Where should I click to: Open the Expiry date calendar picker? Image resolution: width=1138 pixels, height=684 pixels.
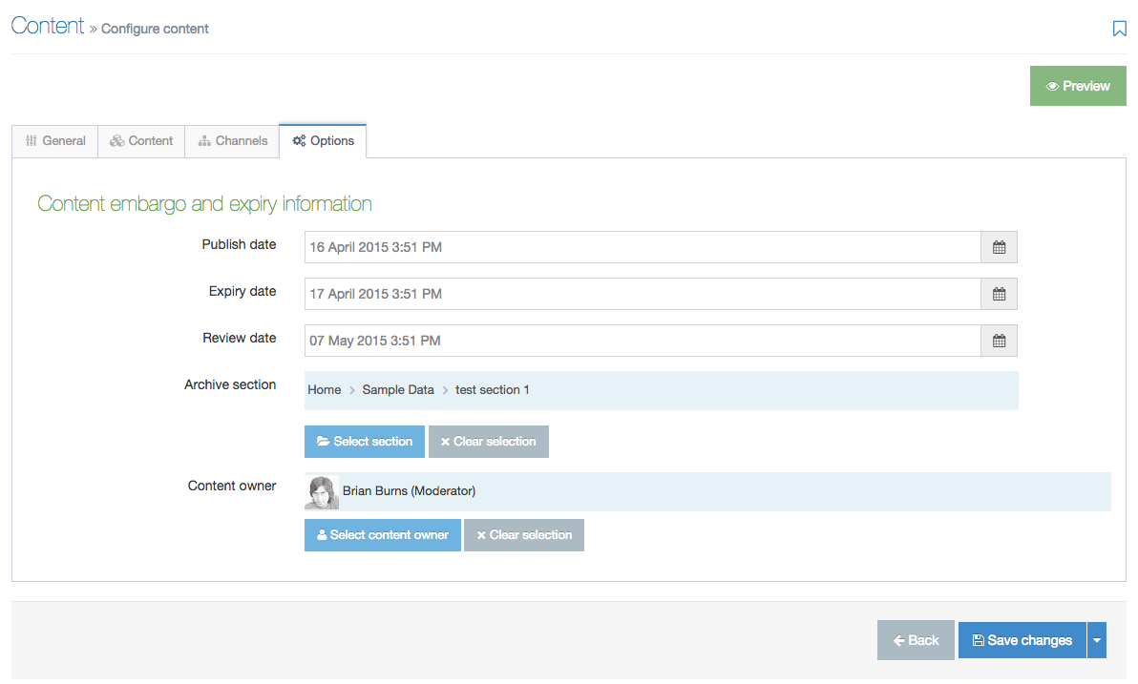click(999, 294)
